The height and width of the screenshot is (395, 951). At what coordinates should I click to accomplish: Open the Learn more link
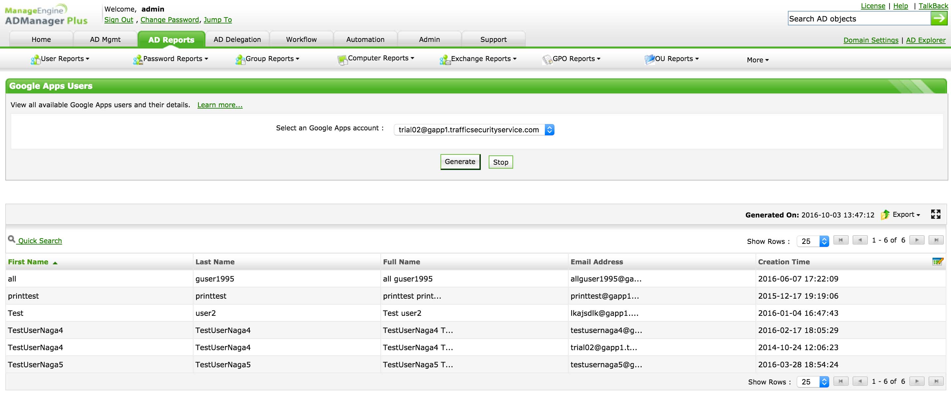click(220, 105)
